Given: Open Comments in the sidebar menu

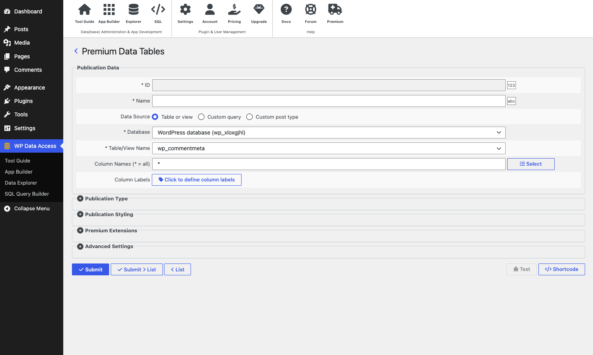Looking at the screenshot, I should (32, 70).
